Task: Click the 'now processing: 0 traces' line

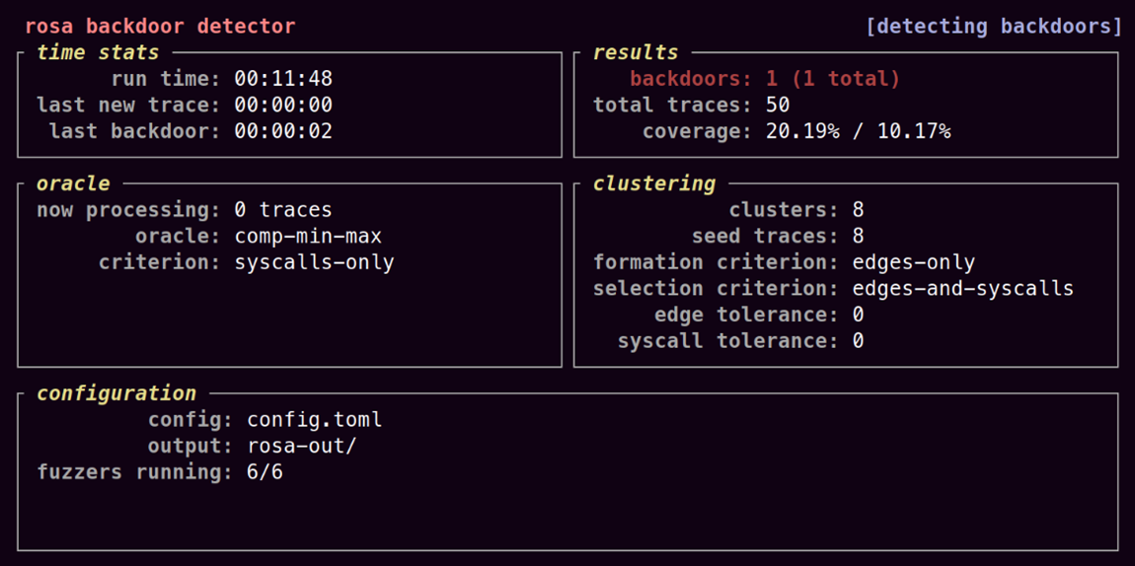Action: 185,210
